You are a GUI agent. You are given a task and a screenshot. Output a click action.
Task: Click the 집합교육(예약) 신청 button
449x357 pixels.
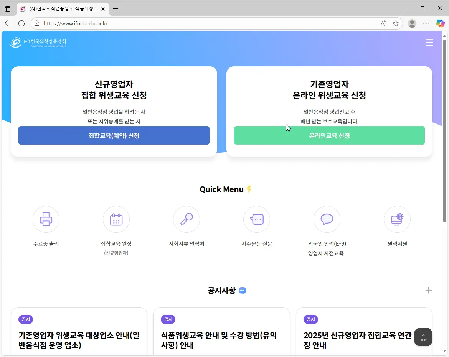point(114,135)
